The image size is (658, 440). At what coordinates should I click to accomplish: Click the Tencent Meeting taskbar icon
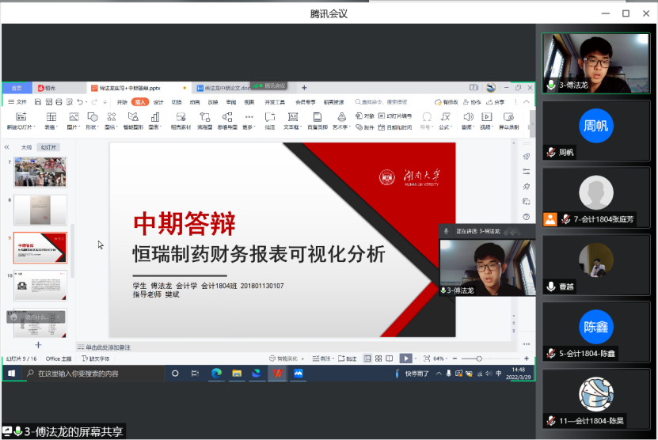[x=298, y=374]
